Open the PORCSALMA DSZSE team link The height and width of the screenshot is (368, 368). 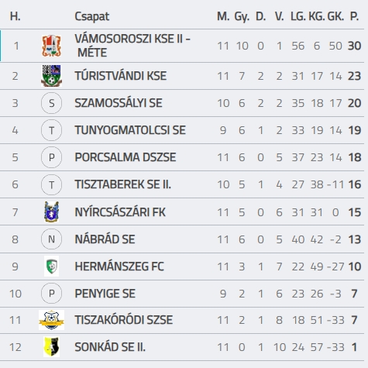[126, 157]
